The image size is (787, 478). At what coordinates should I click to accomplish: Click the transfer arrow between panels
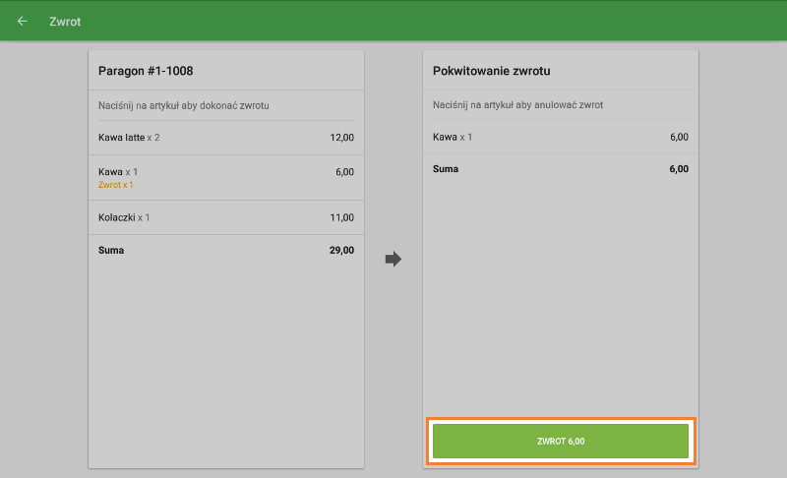click(x=393, y=259)
